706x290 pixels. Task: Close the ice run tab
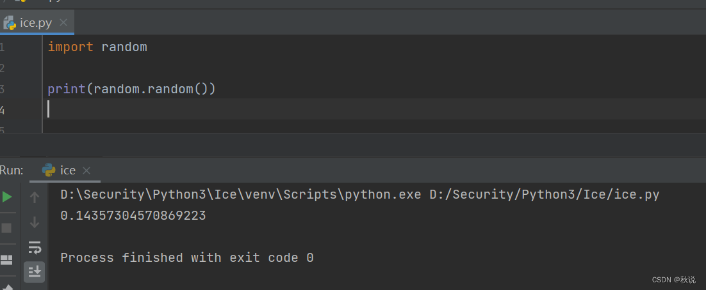coord(86,171)
